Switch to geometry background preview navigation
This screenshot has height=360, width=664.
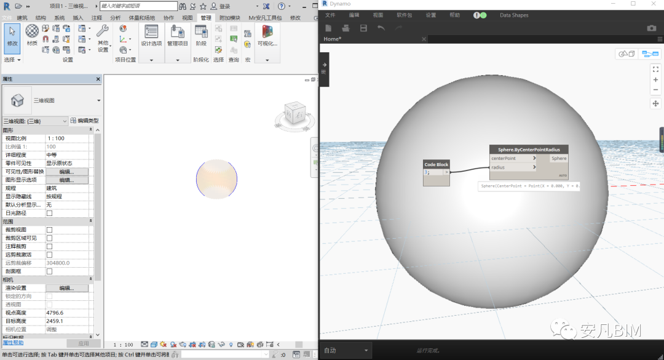tap(626, 54)
